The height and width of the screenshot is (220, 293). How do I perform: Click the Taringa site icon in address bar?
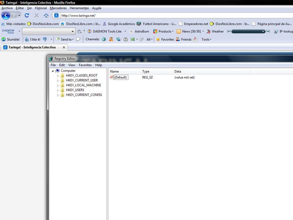point(56,15)
